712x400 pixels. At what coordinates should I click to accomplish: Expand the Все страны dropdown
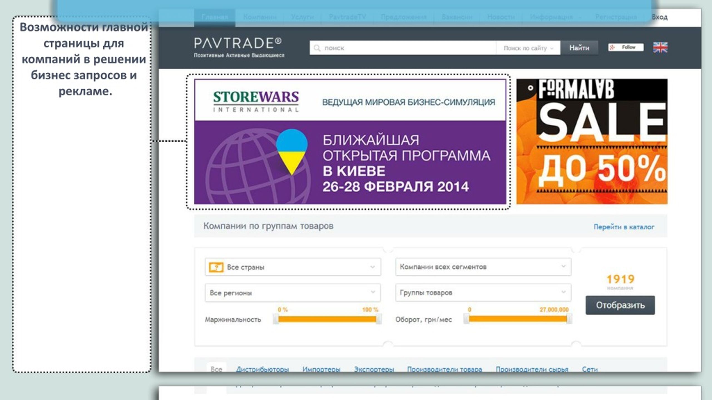coord(293,267)
